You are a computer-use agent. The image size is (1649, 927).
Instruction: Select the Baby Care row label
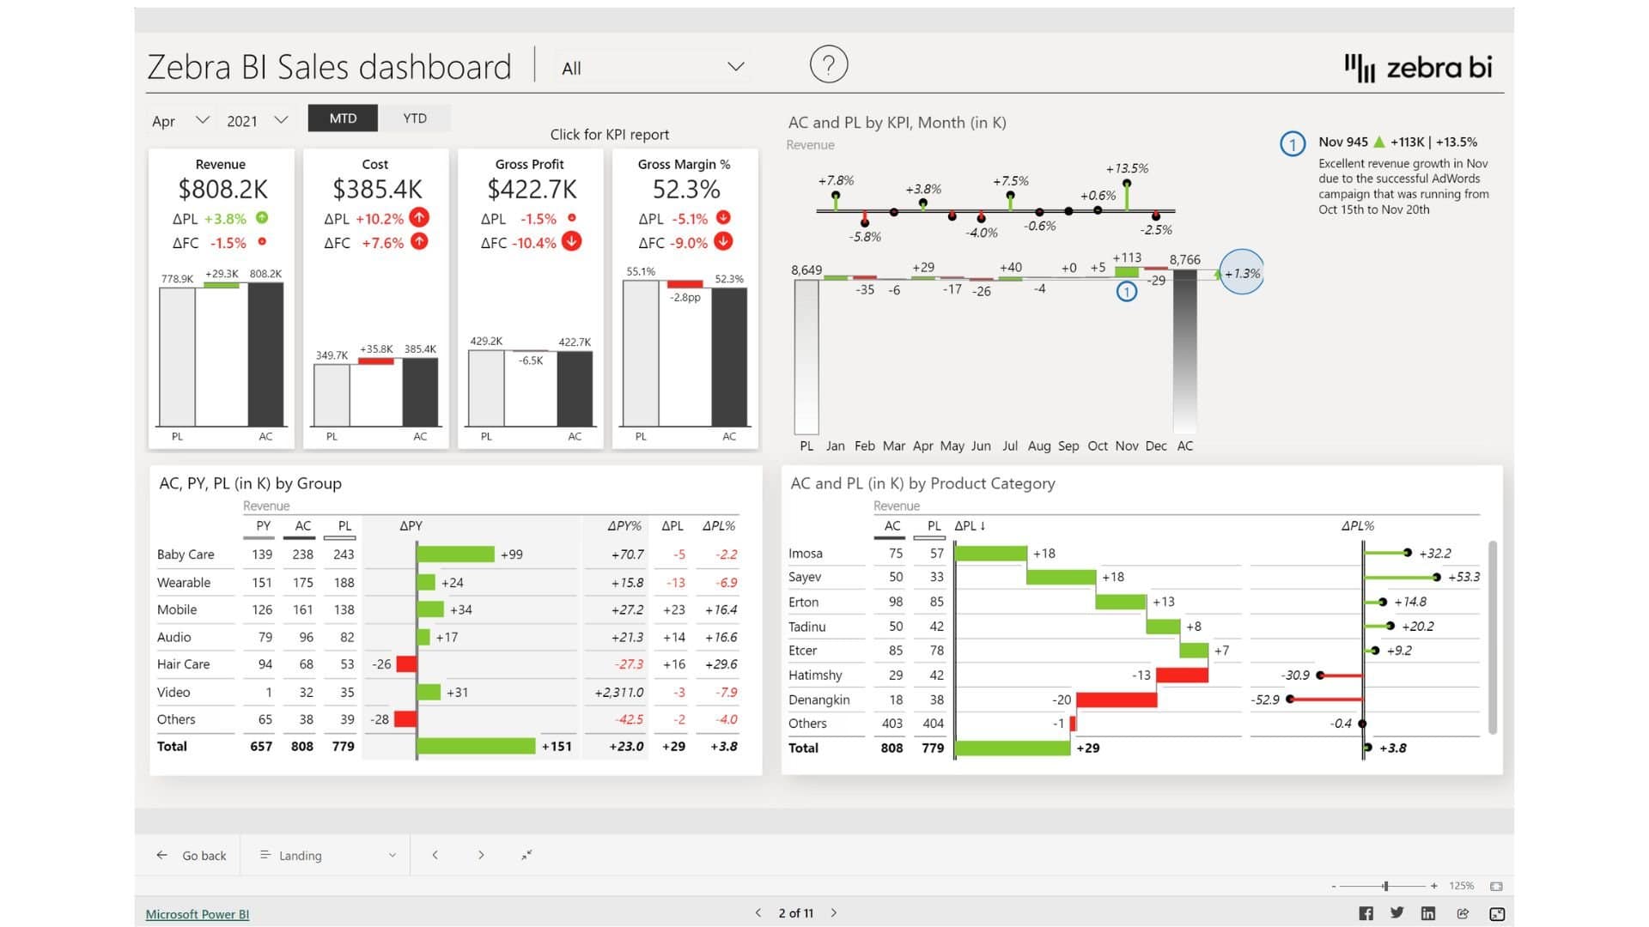pyautogui.click(x=186, y=554)
